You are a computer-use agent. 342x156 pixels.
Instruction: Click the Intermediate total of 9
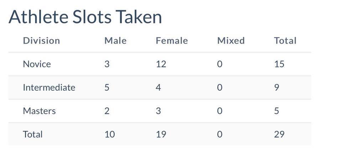point(277,88)
